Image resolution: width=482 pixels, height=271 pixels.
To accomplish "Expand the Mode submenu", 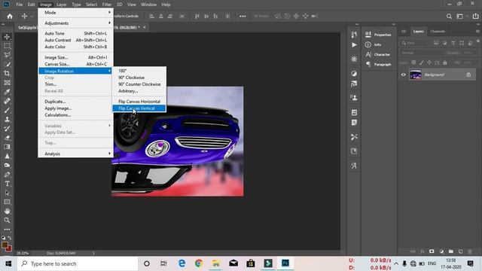I will tap(75, 13).
